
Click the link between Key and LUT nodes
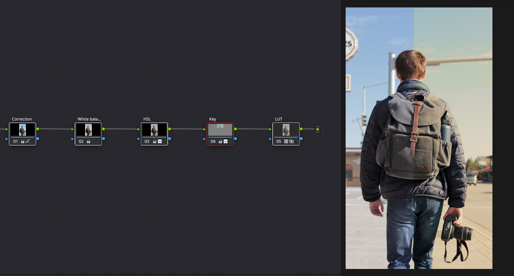[x=253, y=129]
